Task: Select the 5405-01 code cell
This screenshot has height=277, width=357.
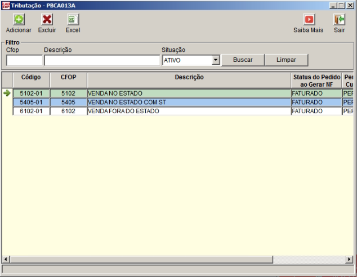Action: [x=31, y=102]
